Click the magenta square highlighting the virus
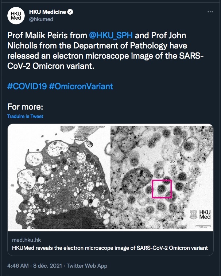The width and height of the screenshot is (221, 276). [162, 189]
